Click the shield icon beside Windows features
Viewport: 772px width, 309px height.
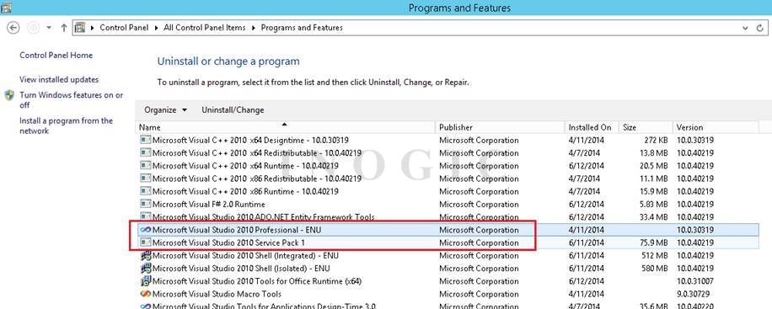point(10,95)
